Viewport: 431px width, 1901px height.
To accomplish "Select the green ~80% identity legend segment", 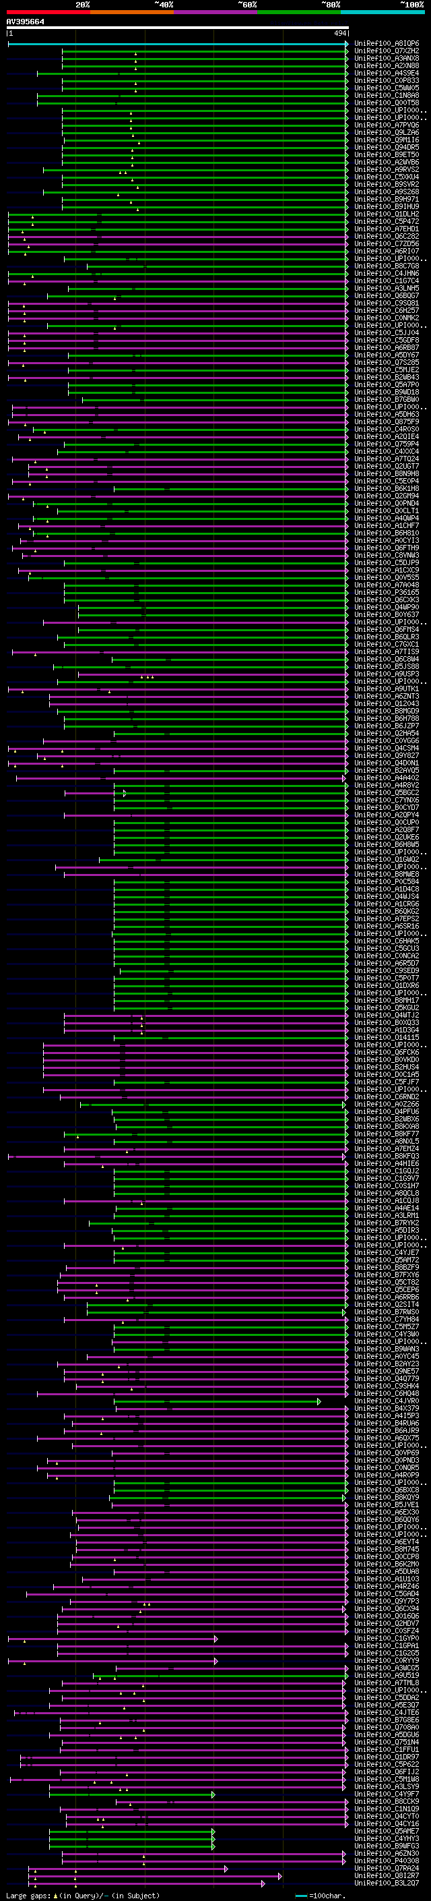I will click(x=299, y=12).
